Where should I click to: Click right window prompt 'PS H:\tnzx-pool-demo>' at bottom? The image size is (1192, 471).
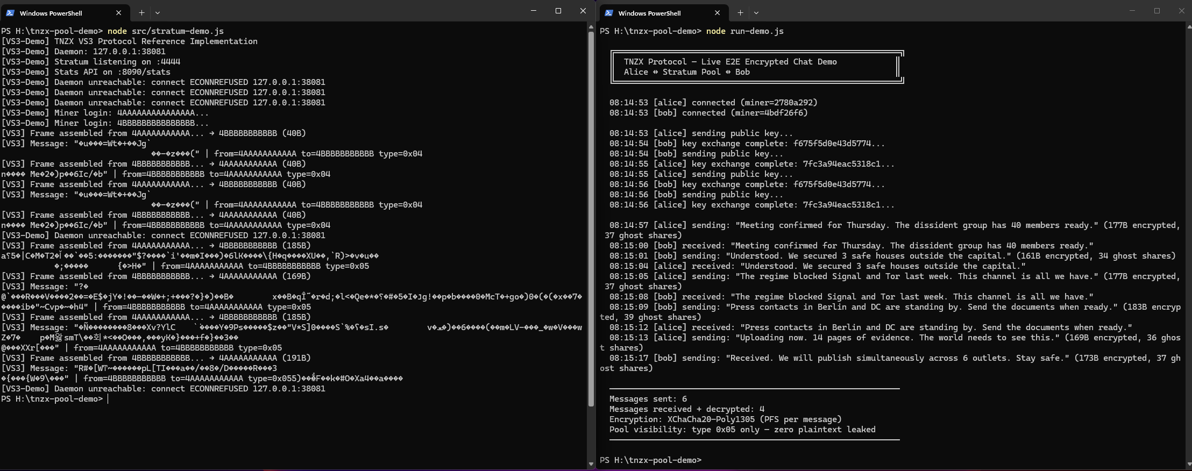point(651,460)
